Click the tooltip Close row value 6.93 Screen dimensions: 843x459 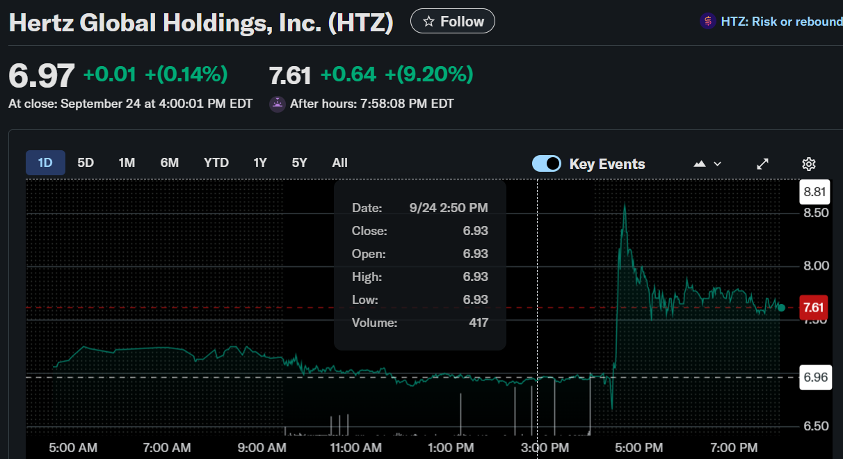click(x=476, y=230)
